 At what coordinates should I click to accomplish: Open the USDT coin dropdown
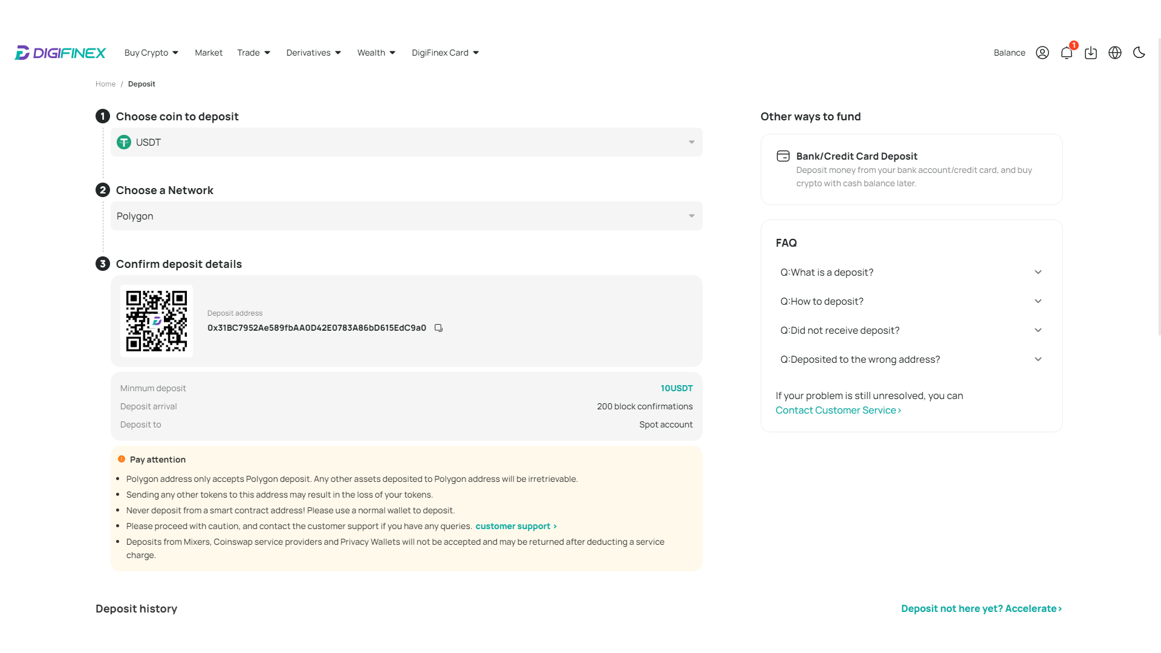[x=406, y=142]
